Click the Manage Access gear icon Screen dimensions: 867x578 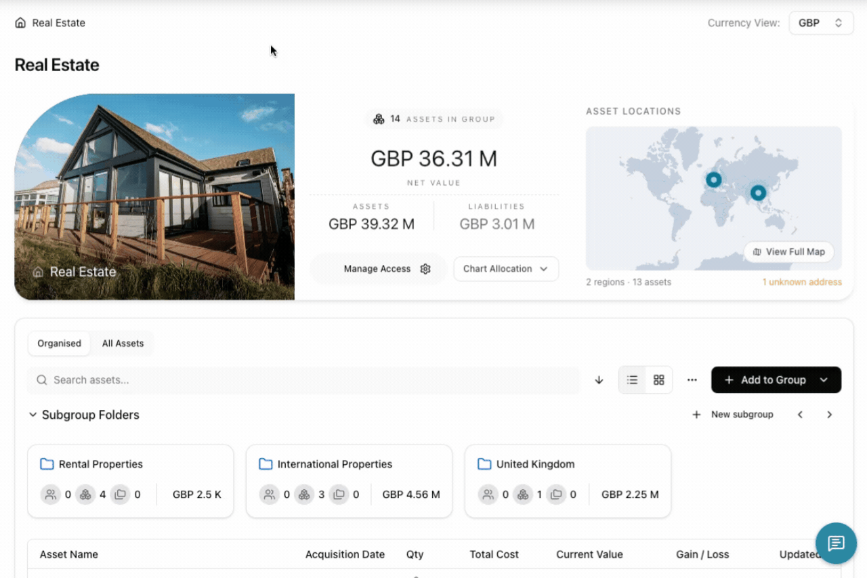pos(425,269)
